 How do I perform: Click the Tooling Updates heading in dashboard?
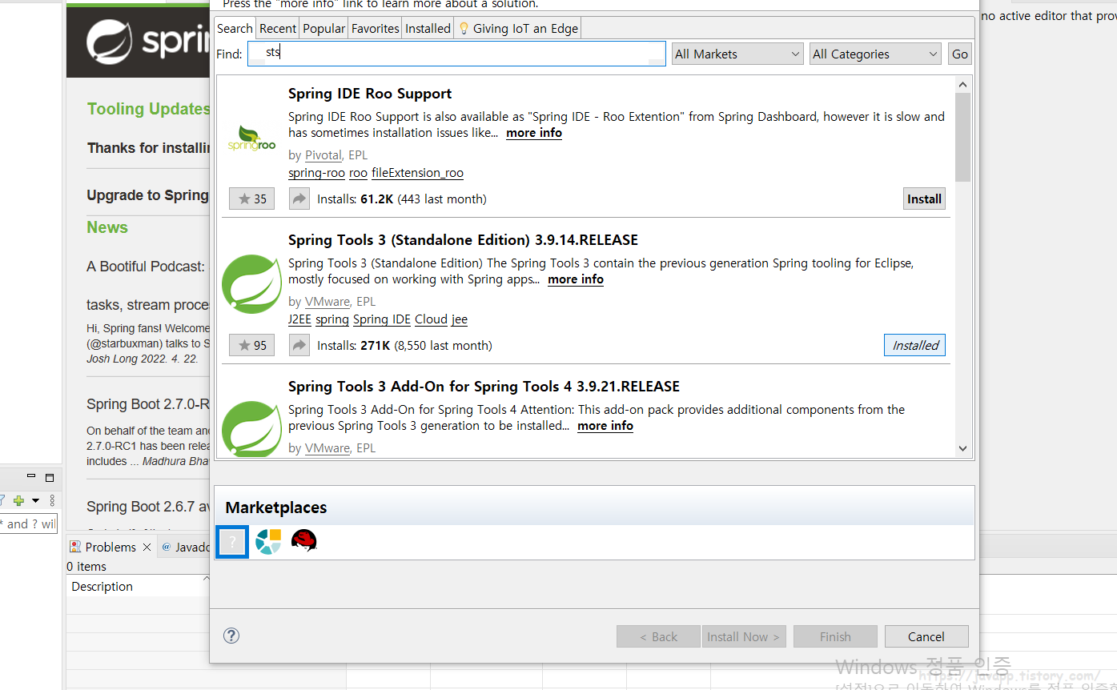coord(149,109)
